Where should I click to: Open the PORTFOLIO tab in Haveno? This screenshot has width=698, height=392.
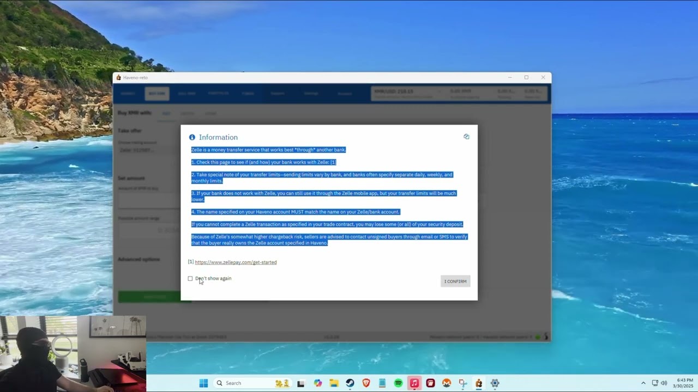tap(218, 94)
